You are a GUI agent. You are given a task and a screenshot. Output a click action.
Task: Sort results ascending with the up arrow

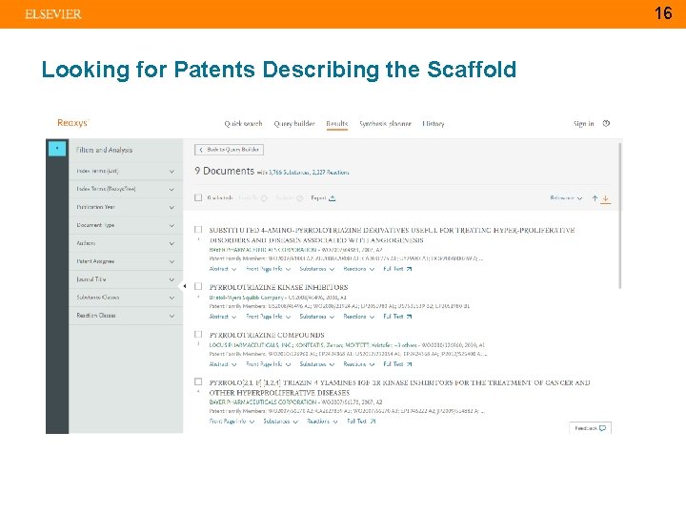point(595,198)
